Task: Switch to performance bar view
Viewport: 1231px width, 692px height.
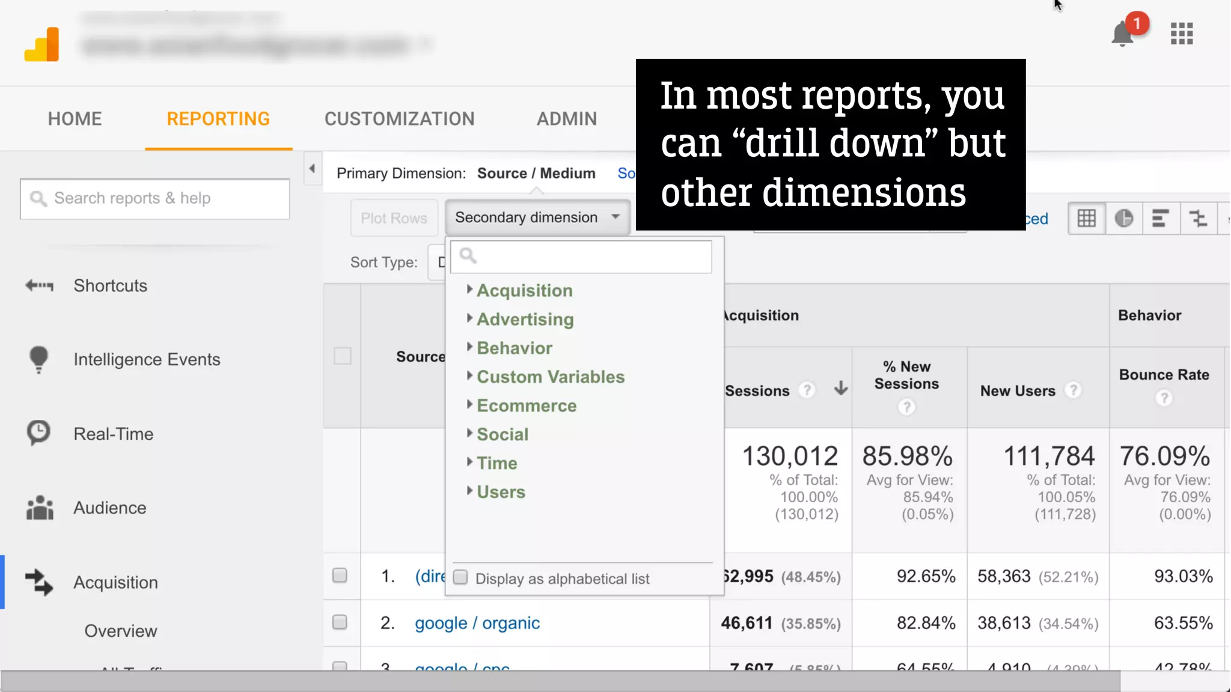Action: click(x=1161, y=218)
